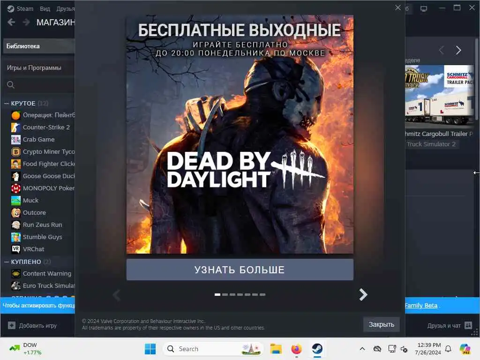Image resolution: width=480 pixels, height=360 pixels.
Task: Click the Stumble Guys game icon
Action: tap(16, 237)
